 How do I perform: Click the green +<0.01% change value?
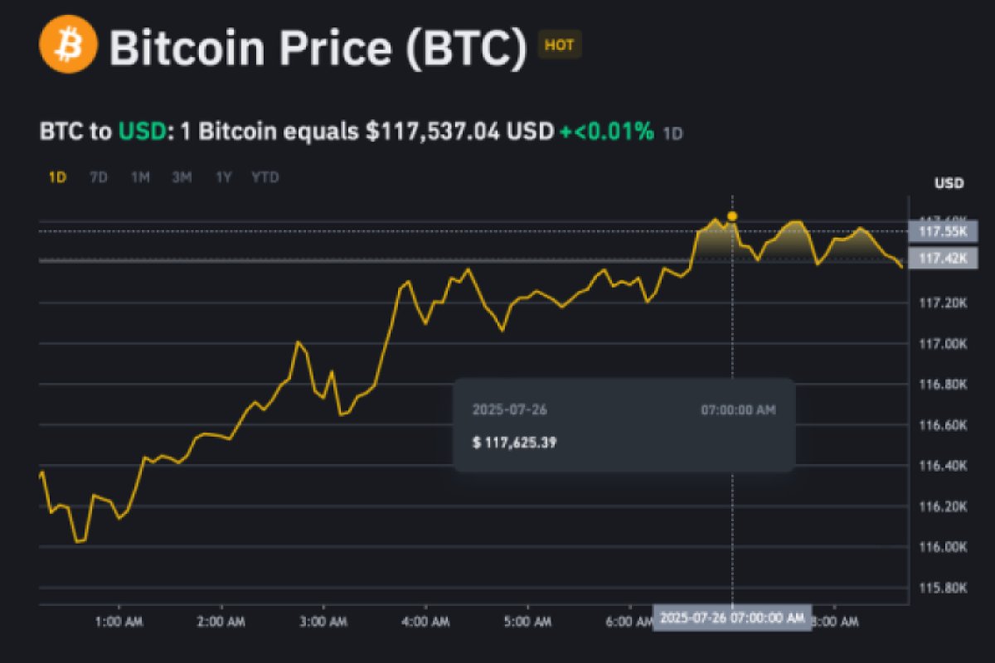tap(606, 132)
